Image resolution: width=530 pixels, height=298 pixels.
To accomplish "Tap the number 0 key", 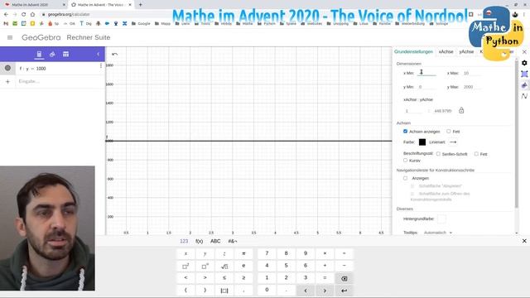I will [267, 291].
